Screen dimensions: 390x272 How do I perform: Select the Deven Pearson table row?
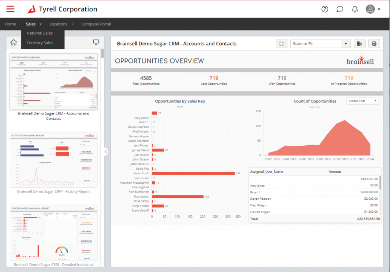314,199
